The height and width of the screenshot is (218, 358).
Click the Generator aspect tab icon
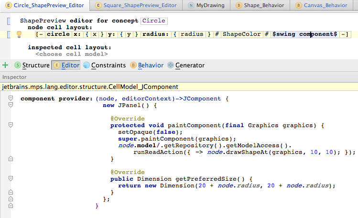point(170,65)
